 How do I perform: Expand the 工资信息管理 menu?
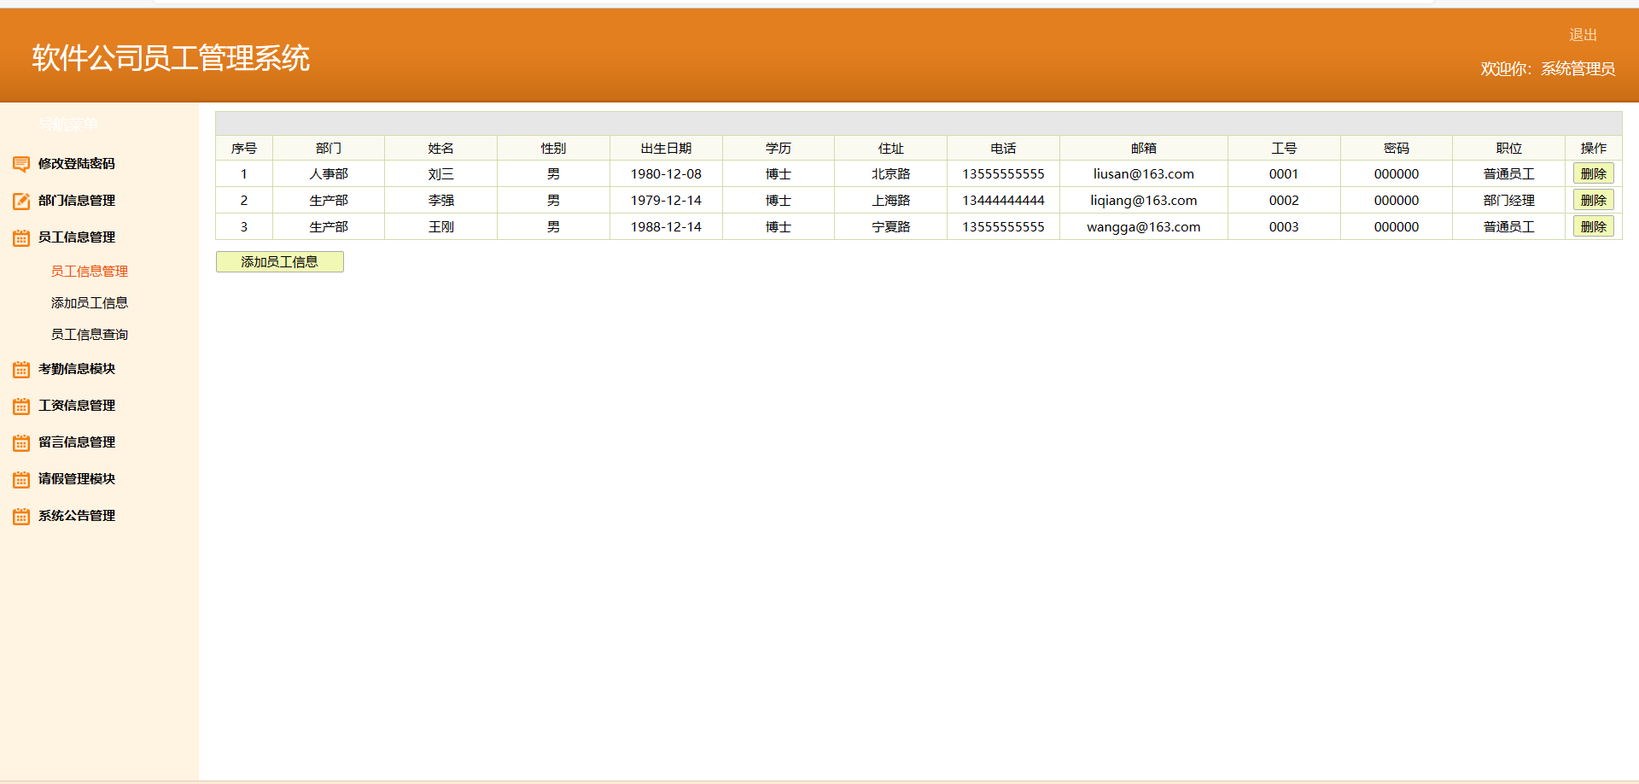(76, 405)
